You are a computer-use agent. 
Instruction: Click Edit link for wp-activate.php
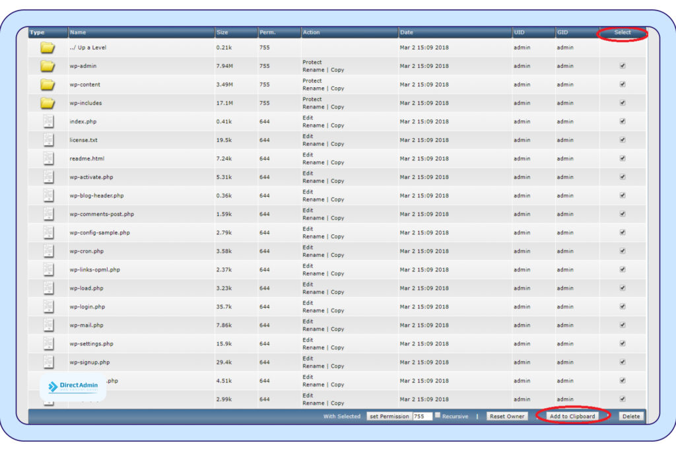pos(308,174)
